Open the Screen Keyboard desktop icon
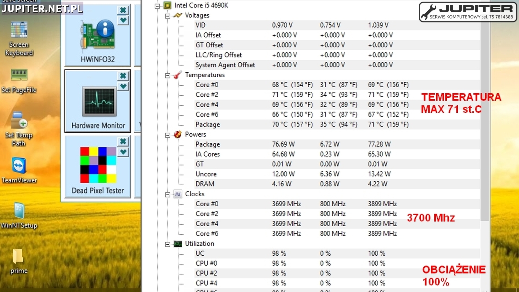This screenshot has width=519, height=292. click(x=19, y=38)
